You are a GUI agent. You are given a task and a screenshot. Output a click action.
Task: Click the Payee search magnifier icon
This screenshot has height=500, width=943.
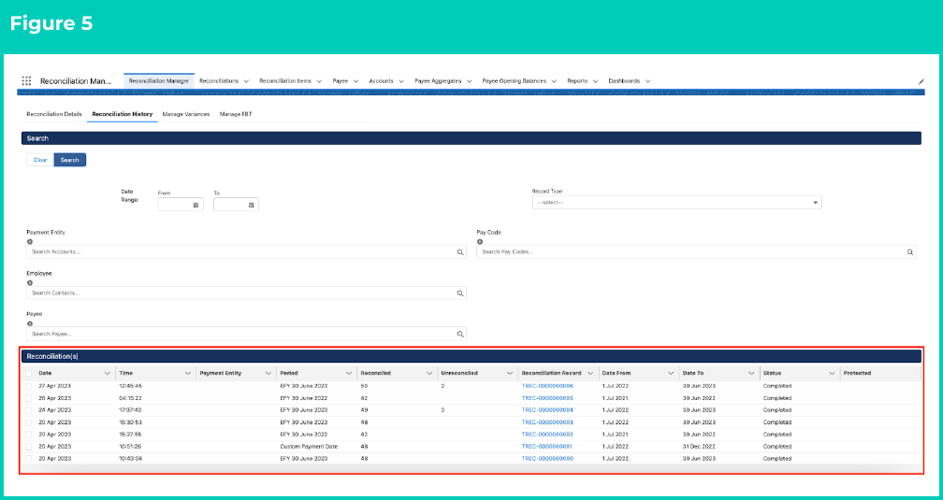pos(460,335)
